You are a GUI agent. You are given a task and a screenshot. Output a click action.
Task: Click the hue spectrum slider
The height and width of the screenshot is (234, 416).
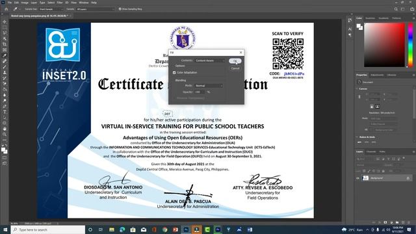pos(410,45)
